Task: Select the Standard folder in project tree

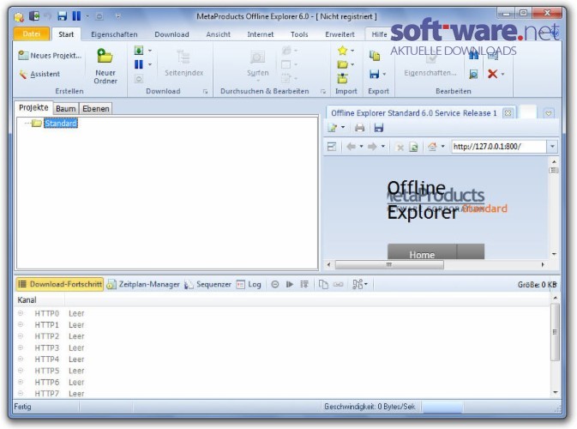Action: tap(61, 123)
